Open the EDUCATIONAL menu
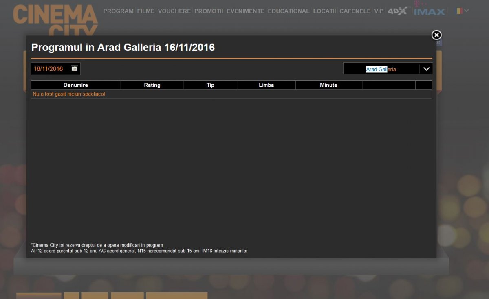This screenshot has height=299, width=489. tap(289, 11)
